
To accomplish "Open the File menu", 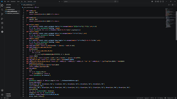I will tap(5, 2).
